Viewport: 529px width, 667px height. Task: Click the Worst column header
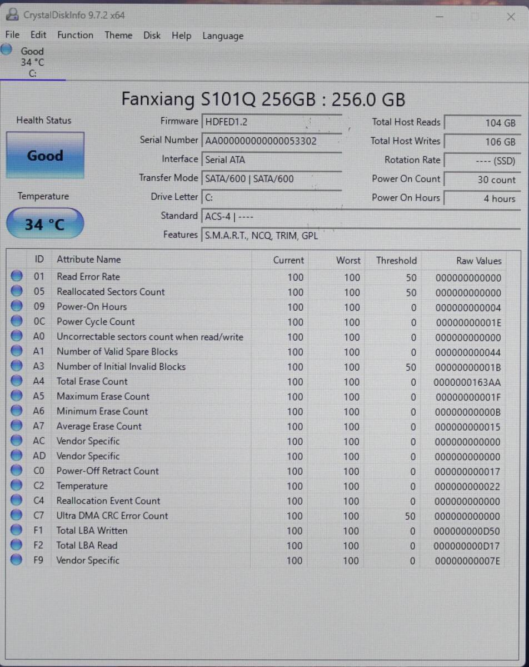click(x=348, y=260)
